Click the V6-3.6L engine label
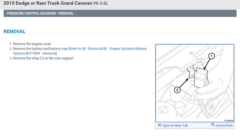This screenshot has width=240, height=136. [x=100, y=3]
